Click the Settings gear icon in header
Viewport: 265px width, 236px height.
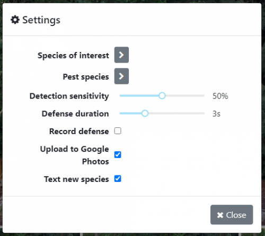[15, 20]
